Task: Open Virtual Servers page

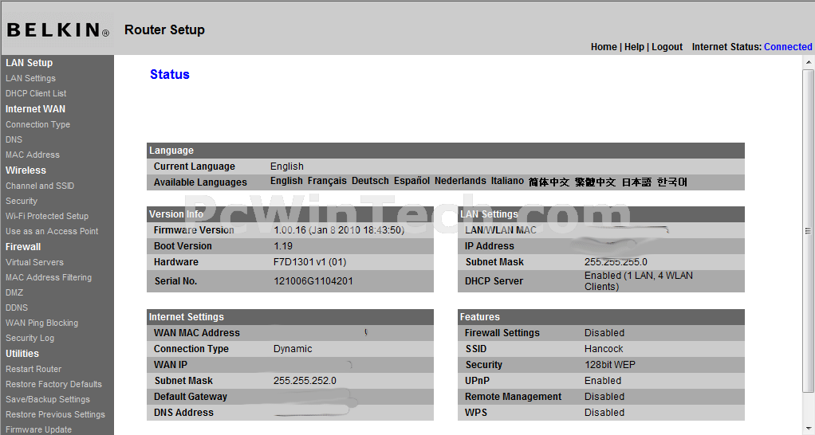Action: click(x=35, y=262)
